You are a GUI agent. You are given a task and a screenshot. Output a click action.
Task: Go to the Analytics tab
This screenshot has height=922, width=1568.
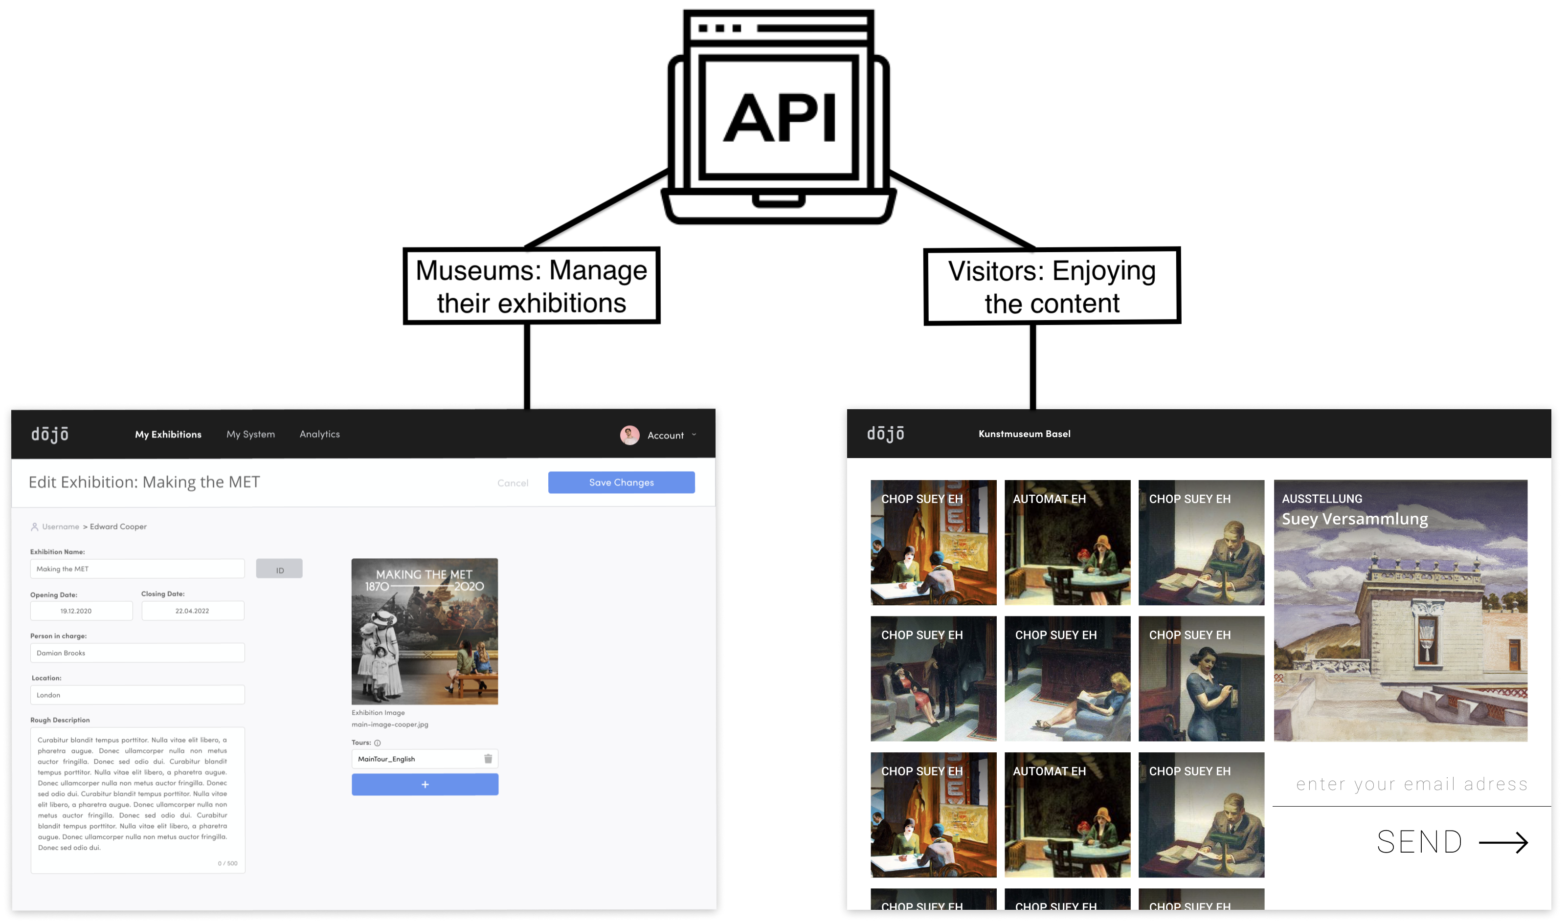[319, 434]
